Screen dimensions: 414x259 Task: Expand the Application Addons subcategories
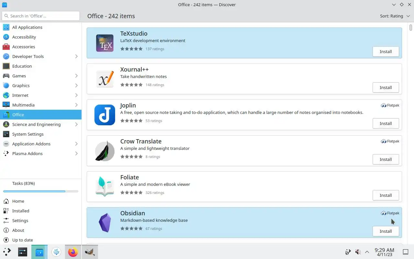(76, 144)
